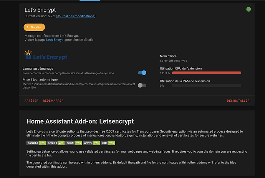Click the Home Assistant Add-on: Letsencrypt heading

[x=80, y=121]
